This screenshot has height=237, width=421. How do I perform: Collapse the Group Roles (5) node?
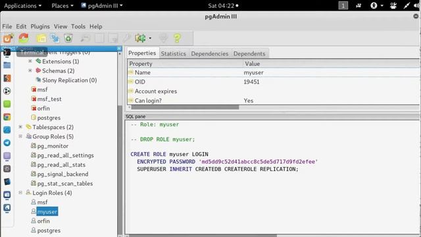[x=20, y=136]
